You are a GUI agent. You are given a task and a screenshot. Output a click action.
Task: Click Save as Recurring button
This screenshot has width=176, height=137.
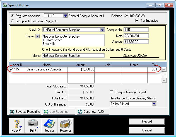click(25, 112)
